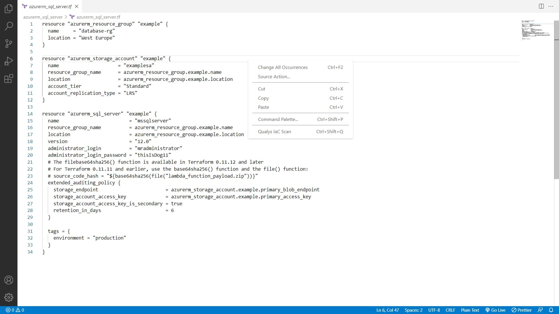
Task: Close the azurerm_sql_server.tf tab
Action: 77,6
